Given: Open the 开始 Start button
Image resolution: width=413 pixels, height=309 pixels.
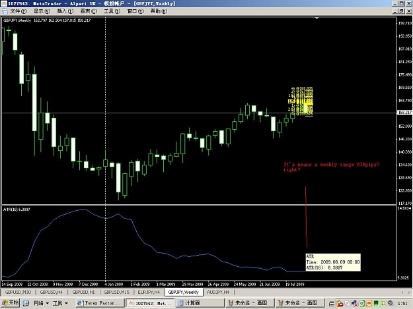Looking at the screenshot, I should point(10,303).
